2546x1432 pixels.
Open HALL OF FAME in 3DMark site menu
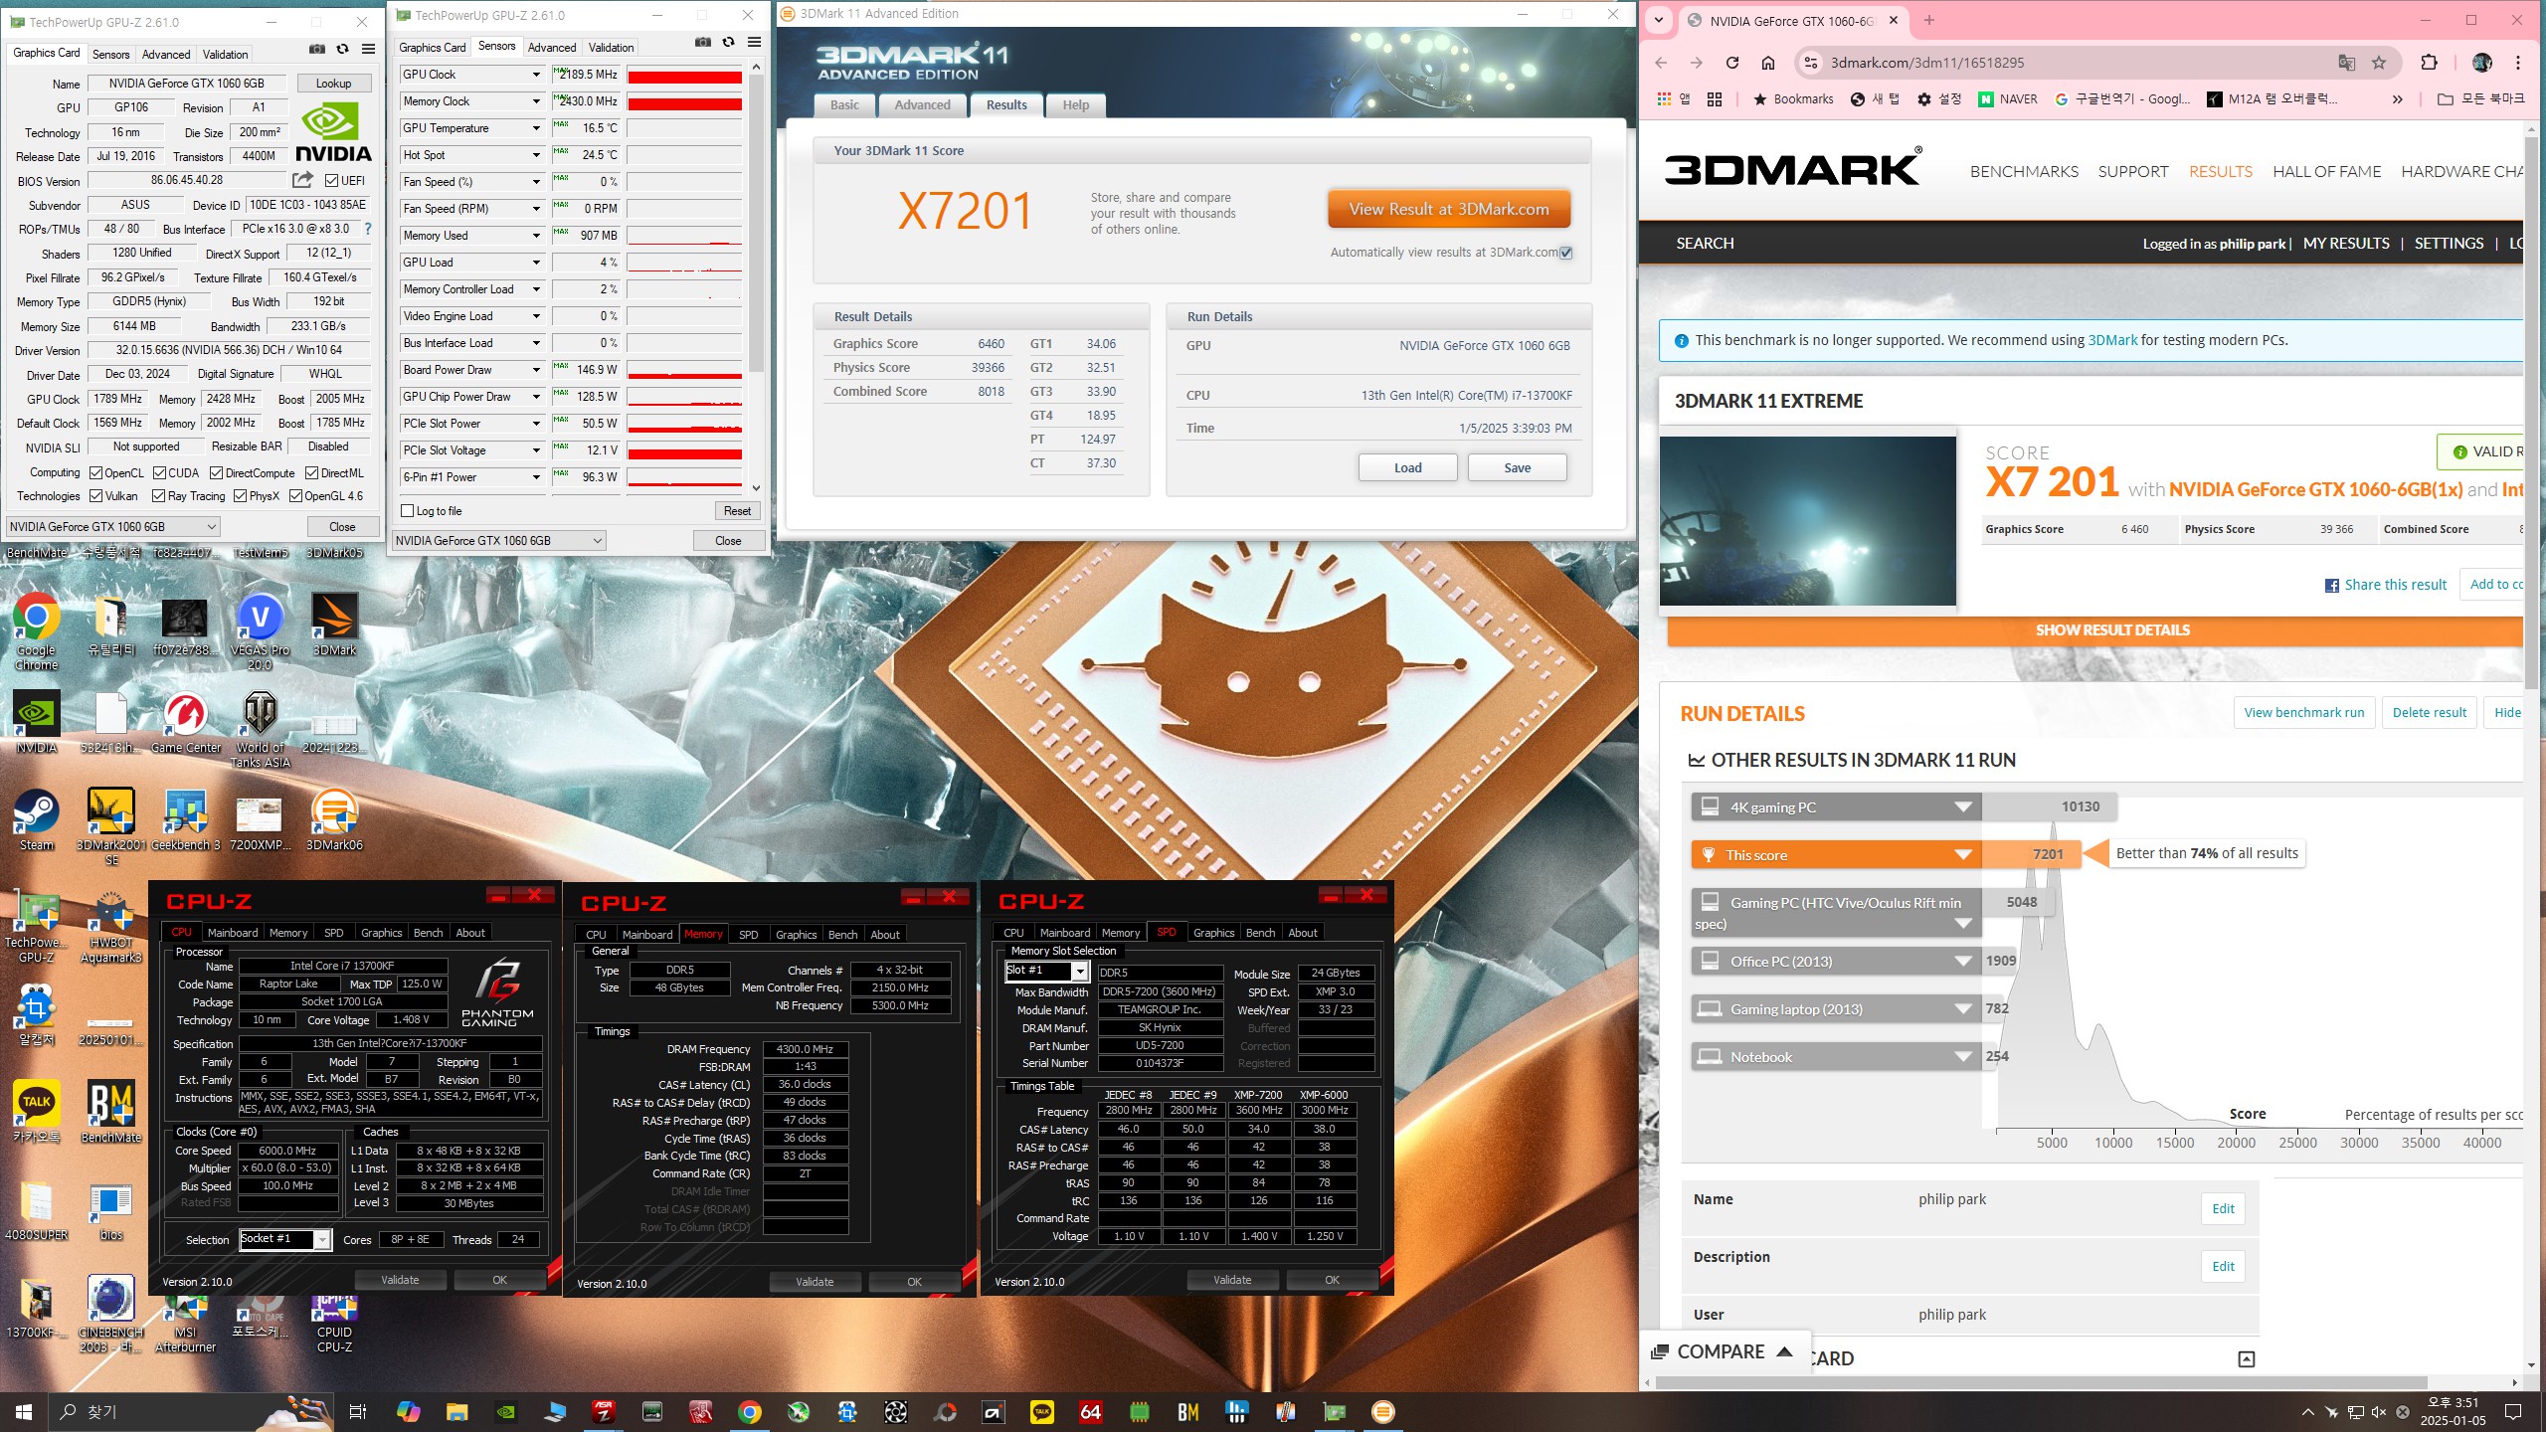click(2326, 172)
